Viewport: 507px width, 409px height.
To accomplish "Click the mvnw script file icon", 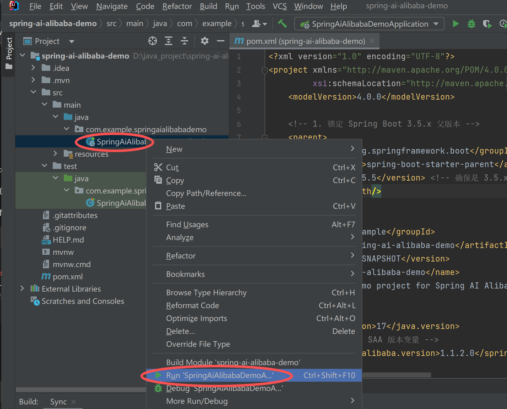I will click(x=46, y=252).
